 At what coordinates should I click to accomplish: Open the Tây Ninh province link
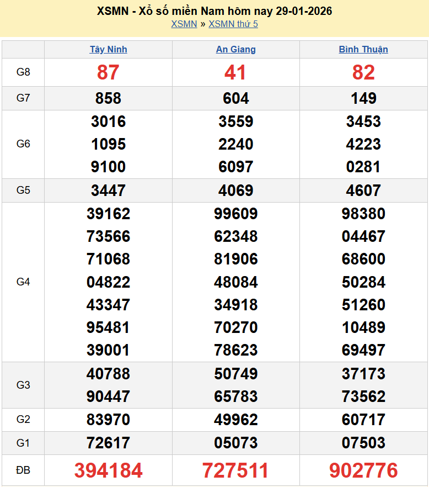[x=108, y=49]
